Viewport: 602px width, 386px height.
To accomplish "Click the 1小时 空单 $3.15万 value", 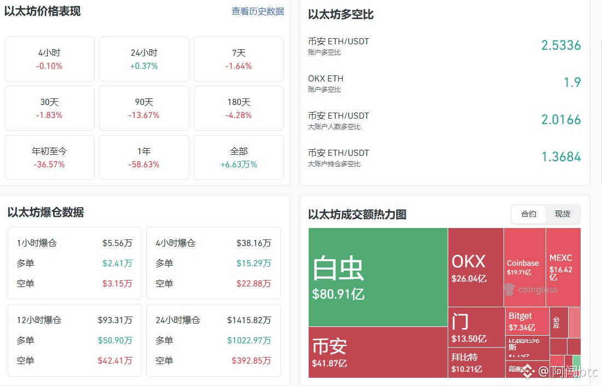I will (x=118, y=284).
